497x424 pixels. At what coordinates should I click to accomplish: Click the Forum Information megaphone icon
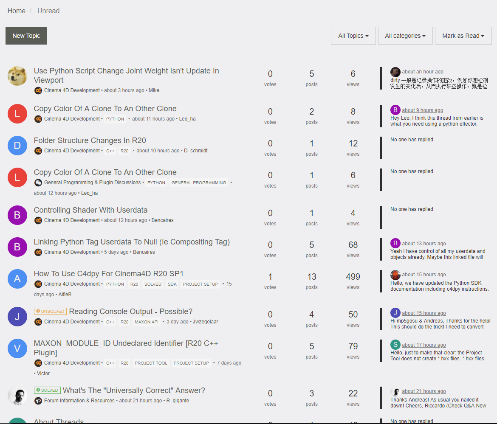38,401
